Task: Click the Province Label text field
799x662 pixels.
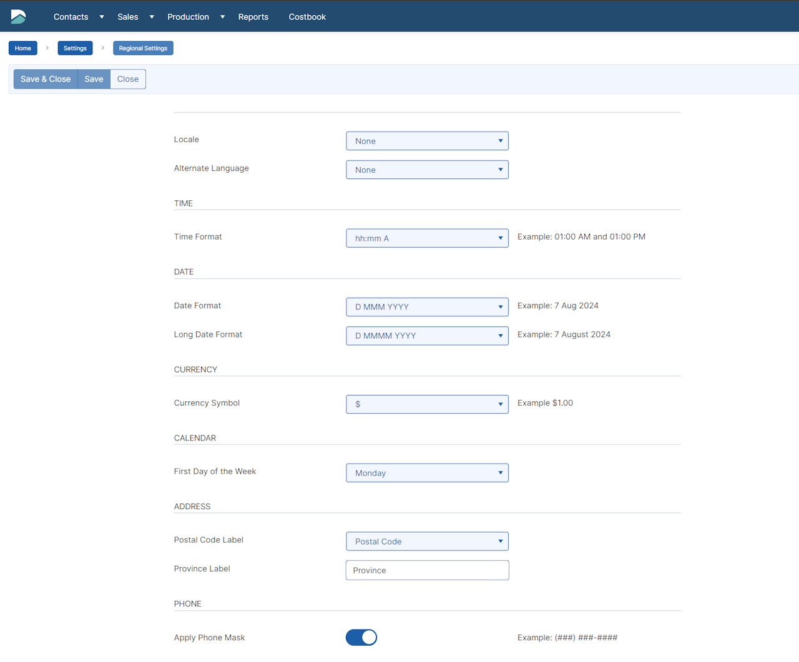Action: [x=427, y=570]
